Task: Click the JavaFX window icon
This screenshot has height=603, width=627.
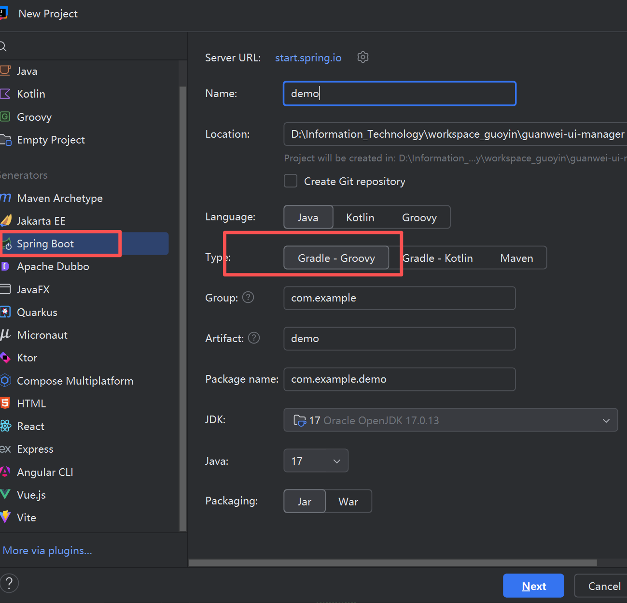Action: tap(5, 289)
